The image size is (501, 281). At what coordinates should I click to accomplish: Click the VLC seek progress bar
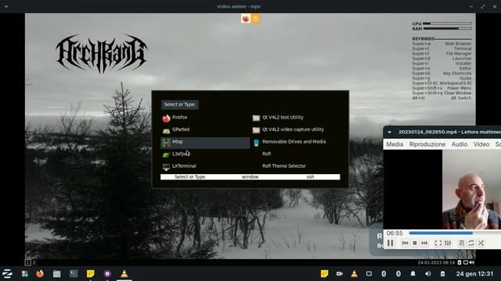coord(455,233)
